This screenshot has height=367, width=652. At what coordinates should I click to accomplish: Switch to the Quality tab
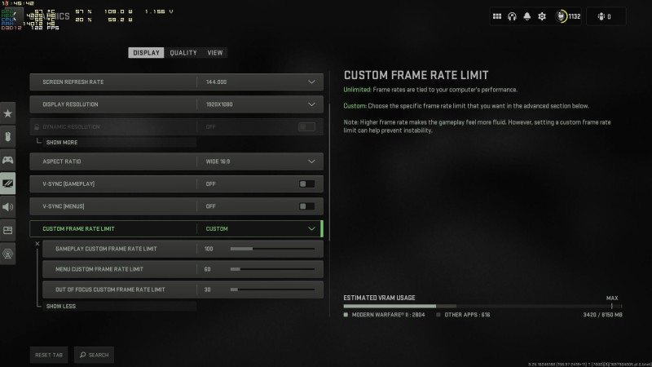tap(183, 53)
